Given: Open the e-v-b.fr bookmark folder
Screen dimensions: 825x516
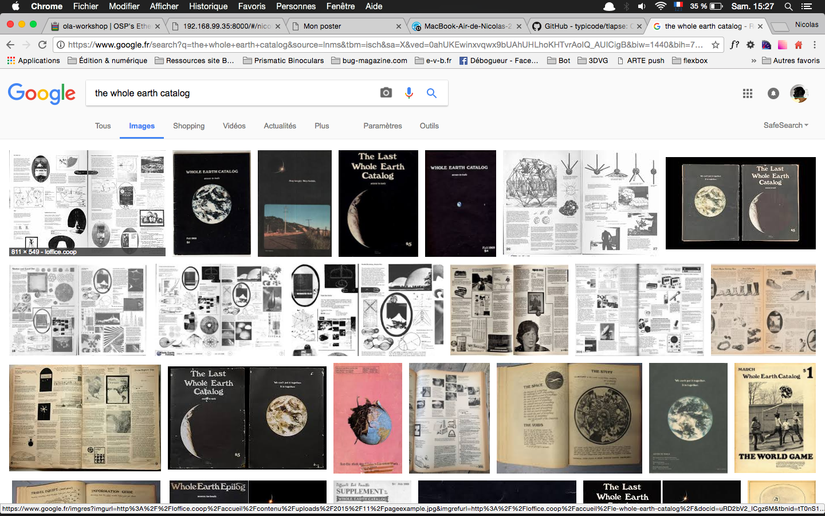Looking at the screenshot, I should click(x=433, y=60).
